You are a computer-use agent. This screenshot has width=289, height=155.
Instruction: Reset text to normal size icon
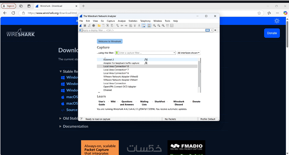pyautogui.click(x=163, y=25)
